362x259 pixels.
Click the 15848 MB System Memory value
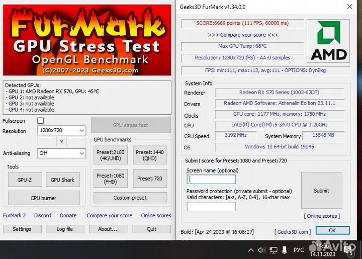[323, 135]
